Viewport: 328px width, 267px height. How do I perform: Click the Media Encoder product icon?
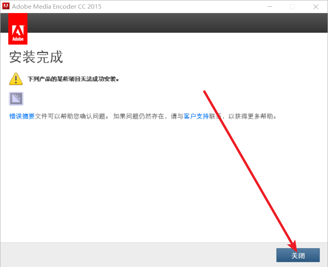click(x=16, y=98)
